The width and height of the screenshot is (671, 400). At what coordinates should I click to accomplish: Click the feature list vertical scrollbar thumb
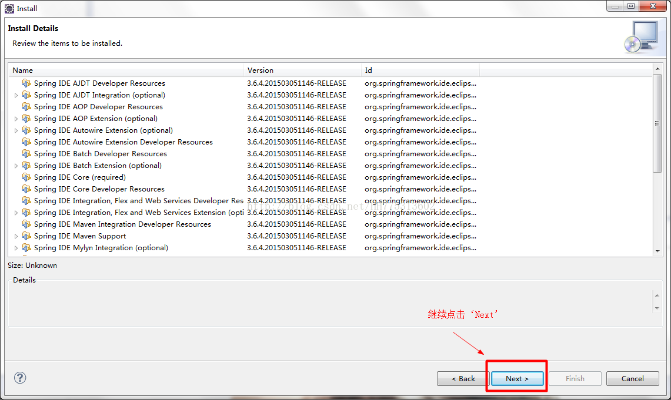point(657,123)
